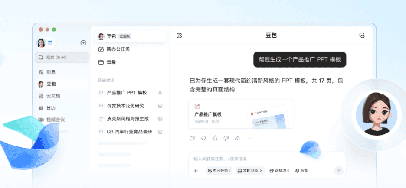Click the window layout icon at the header's right
406x188 pixels.
(362, 36)
